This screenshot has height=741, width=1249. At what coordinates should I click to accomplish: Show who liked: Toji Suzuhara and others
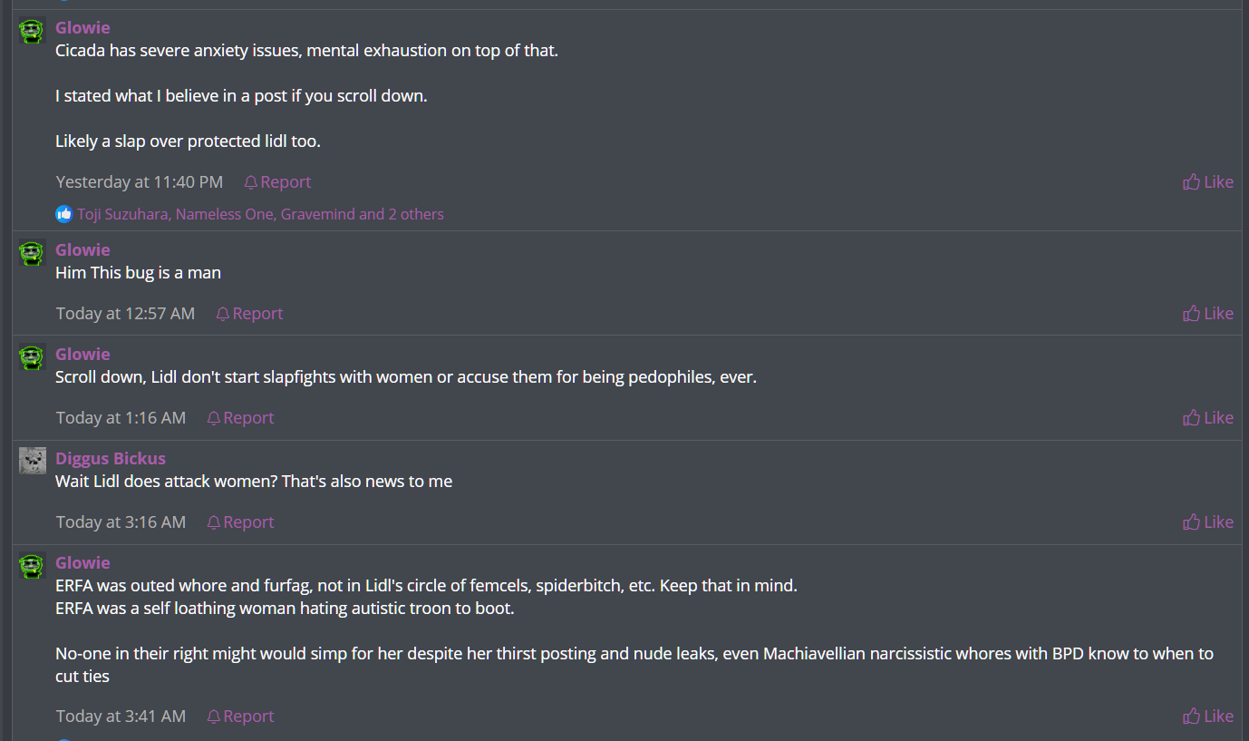(260, 215)
